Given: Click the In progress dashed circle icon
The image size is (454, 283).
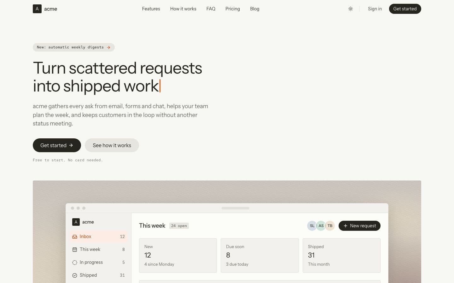Looking at the screenshot, I should 75,262.
